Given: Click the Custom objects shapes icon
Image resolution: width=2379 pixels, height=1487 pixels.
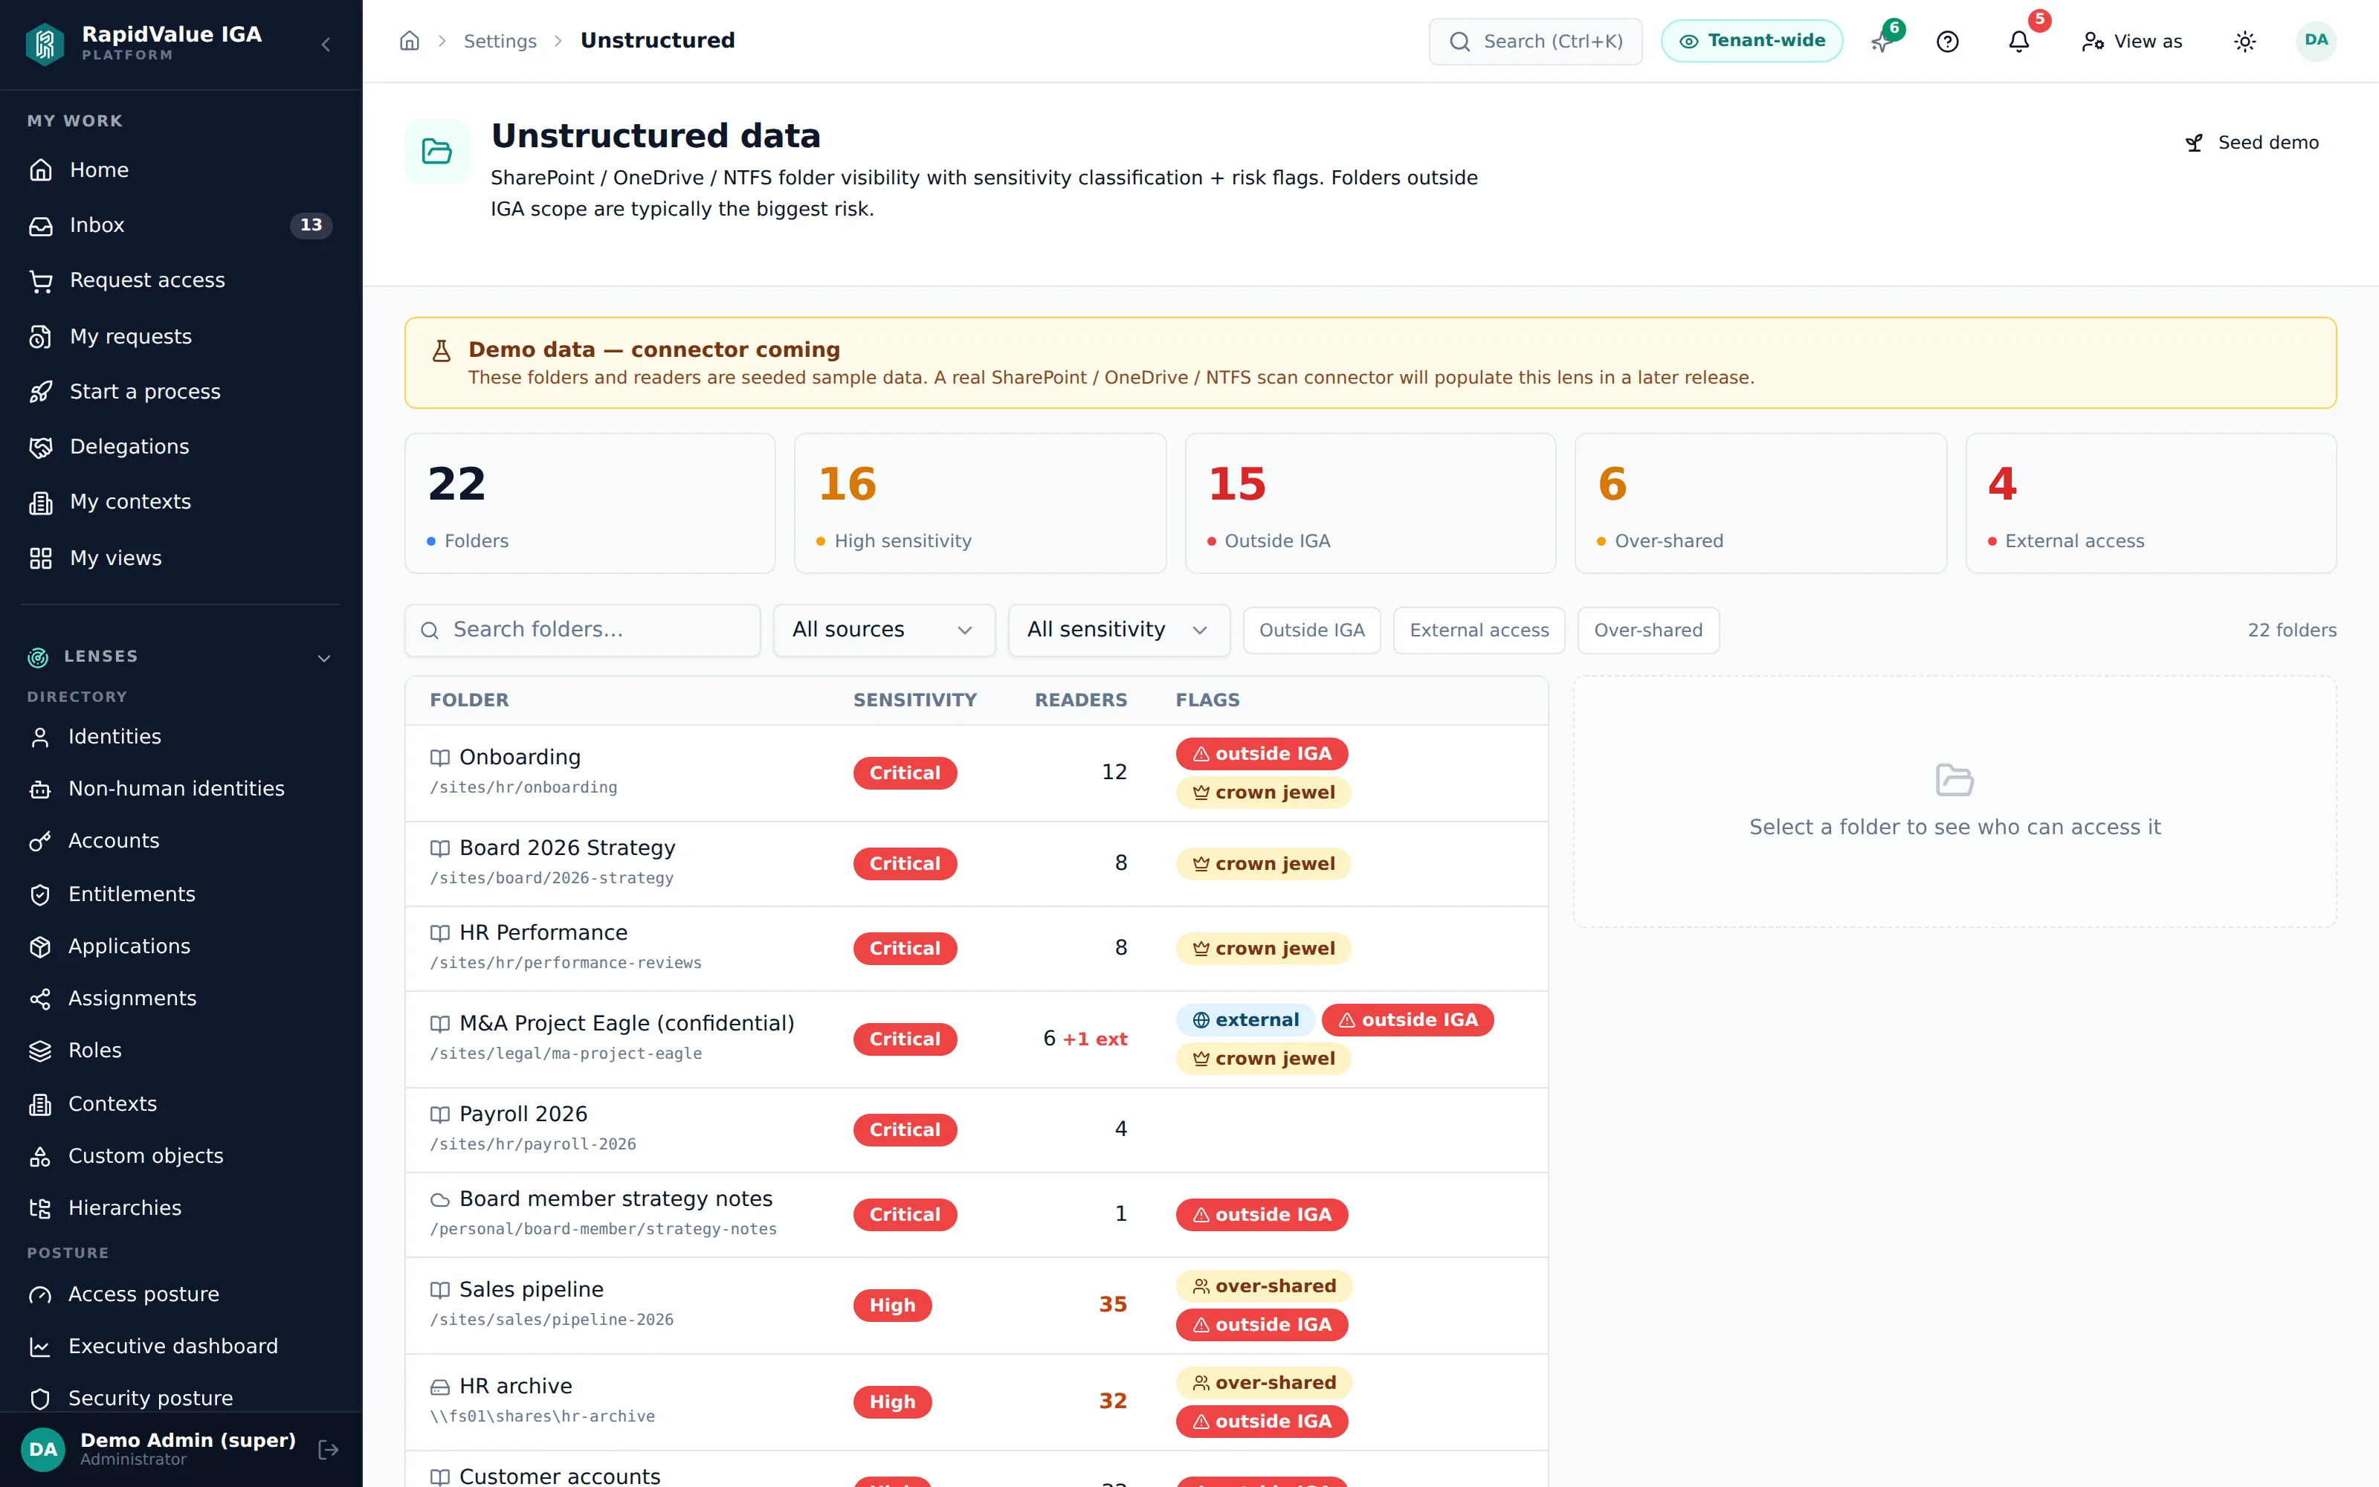Looking at the screenshot, I should point(39,1155).
